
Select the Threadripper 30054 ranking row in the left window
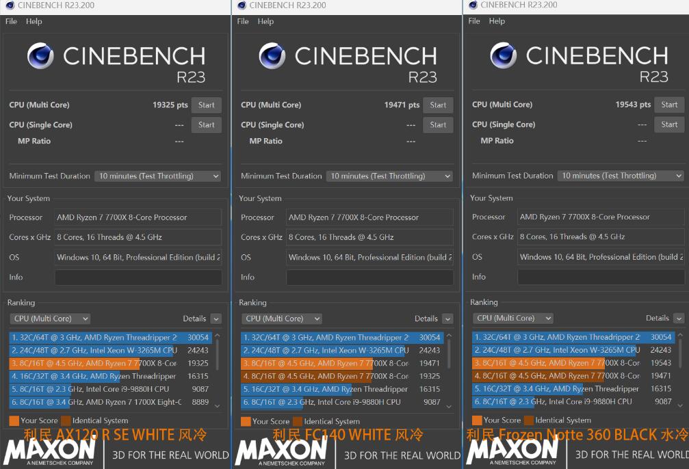[x=110, y=337]
